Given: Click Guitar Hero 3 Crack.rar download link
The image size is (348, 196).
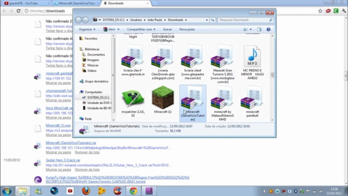Looking at the screenshot, I should coord(63,160).
